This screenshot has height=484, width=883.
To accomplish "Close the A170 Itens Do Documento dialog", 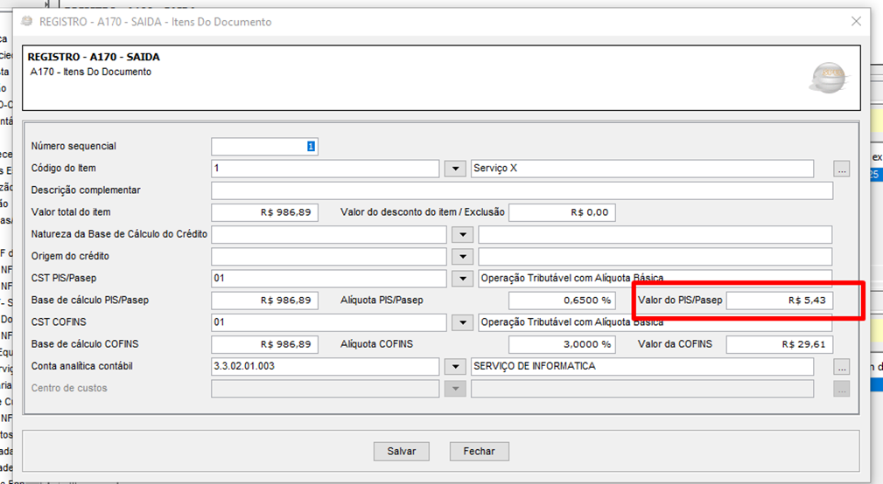I will point(856,21).
